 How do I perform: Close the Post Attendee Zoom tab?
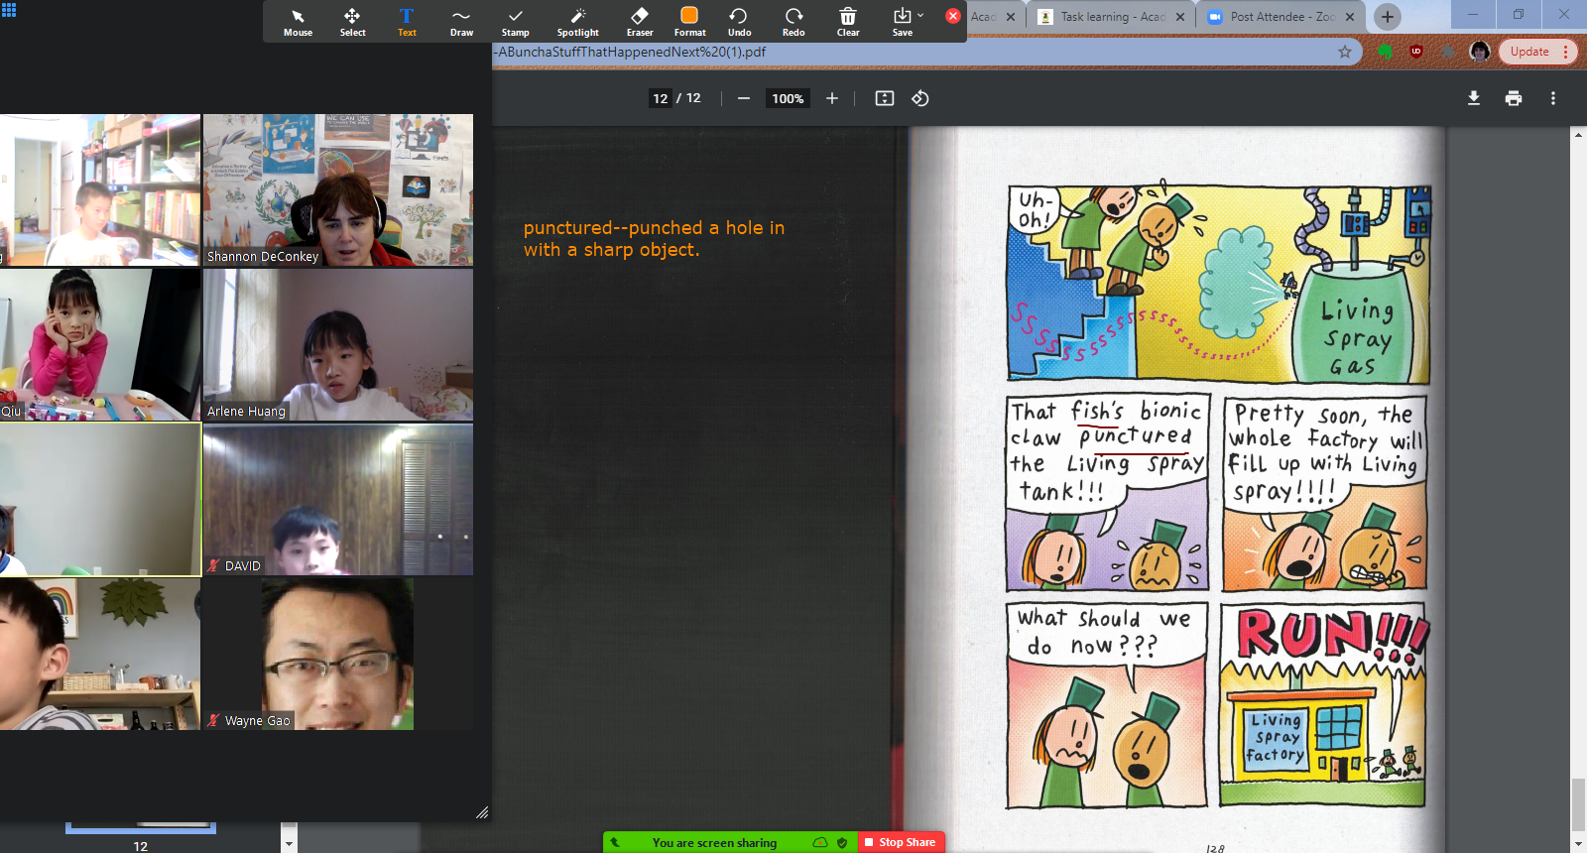[1350, 17]
